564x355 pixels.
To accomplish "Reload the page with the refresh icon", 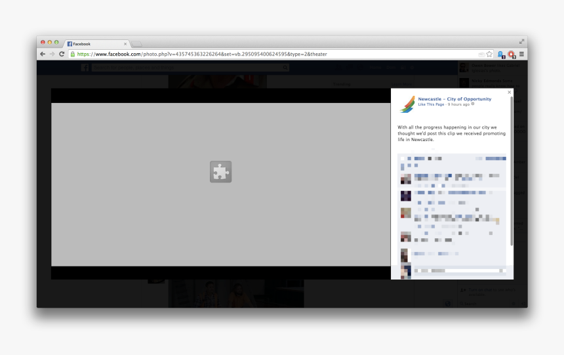I will click(x=62, y=54).
